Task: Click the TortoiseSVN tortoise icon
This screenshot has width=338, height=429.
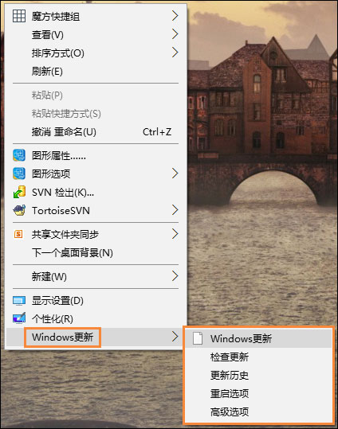Action: coord(19,210)
